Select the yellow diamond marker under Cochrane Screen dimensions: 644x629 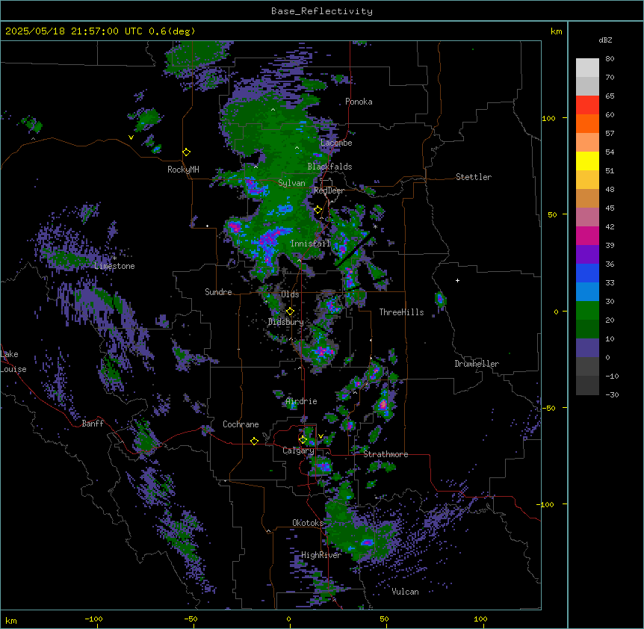(x=254, y=441)
